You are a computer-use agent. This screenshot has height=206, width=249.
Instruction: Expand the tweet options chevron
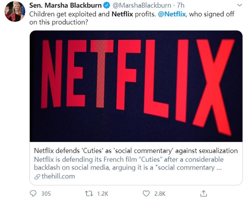[x=240, y=5]
